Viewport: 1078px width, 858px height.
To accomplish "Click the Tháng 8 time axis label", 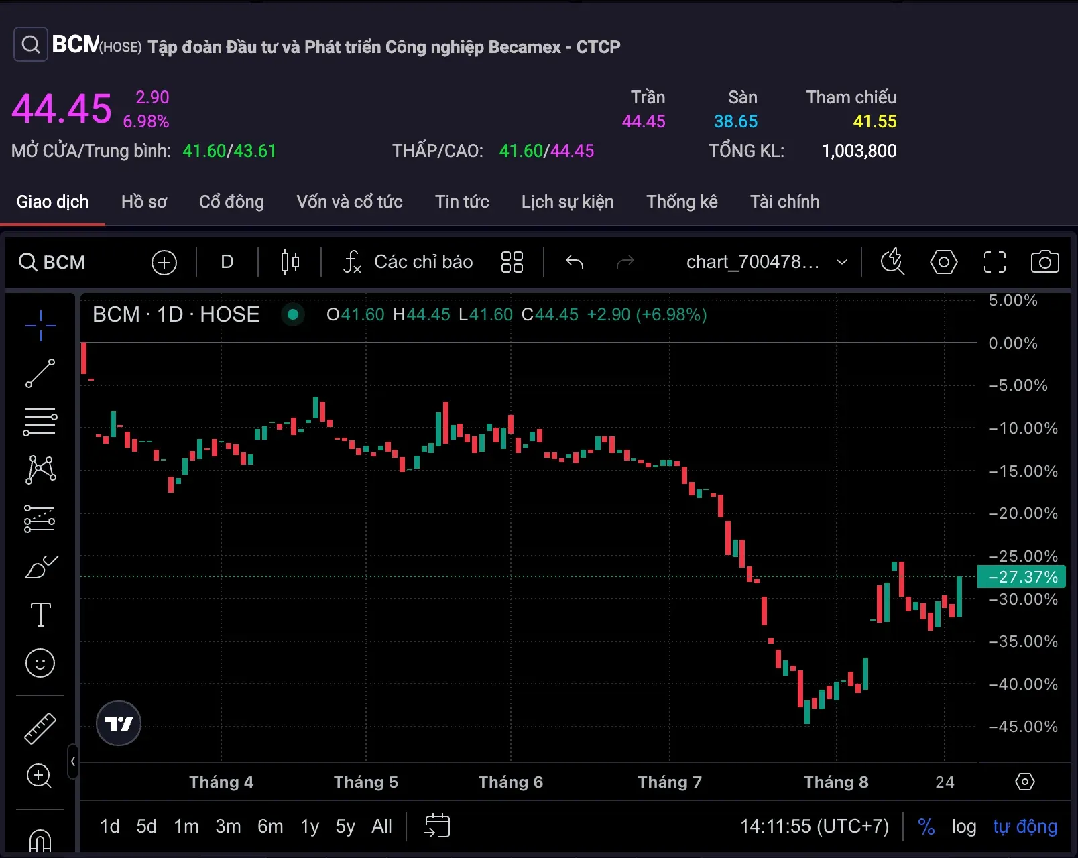I will [x=836, y=782].
